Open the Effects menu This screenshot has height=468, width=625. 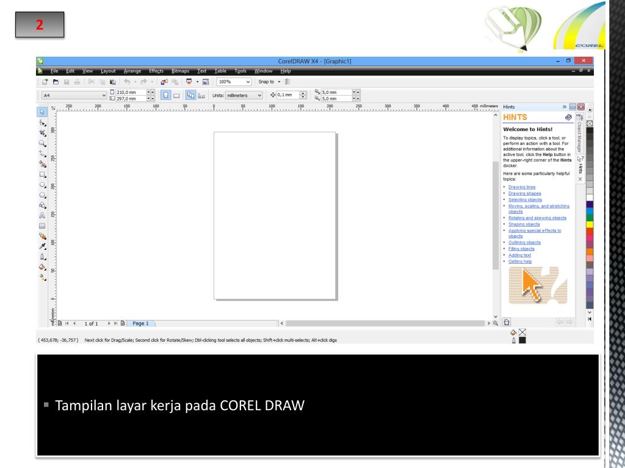(156, 71)
